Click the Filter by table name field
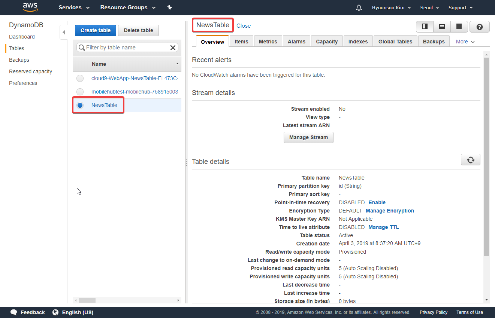This screenshot has width=495, height=318. [127, 48]
